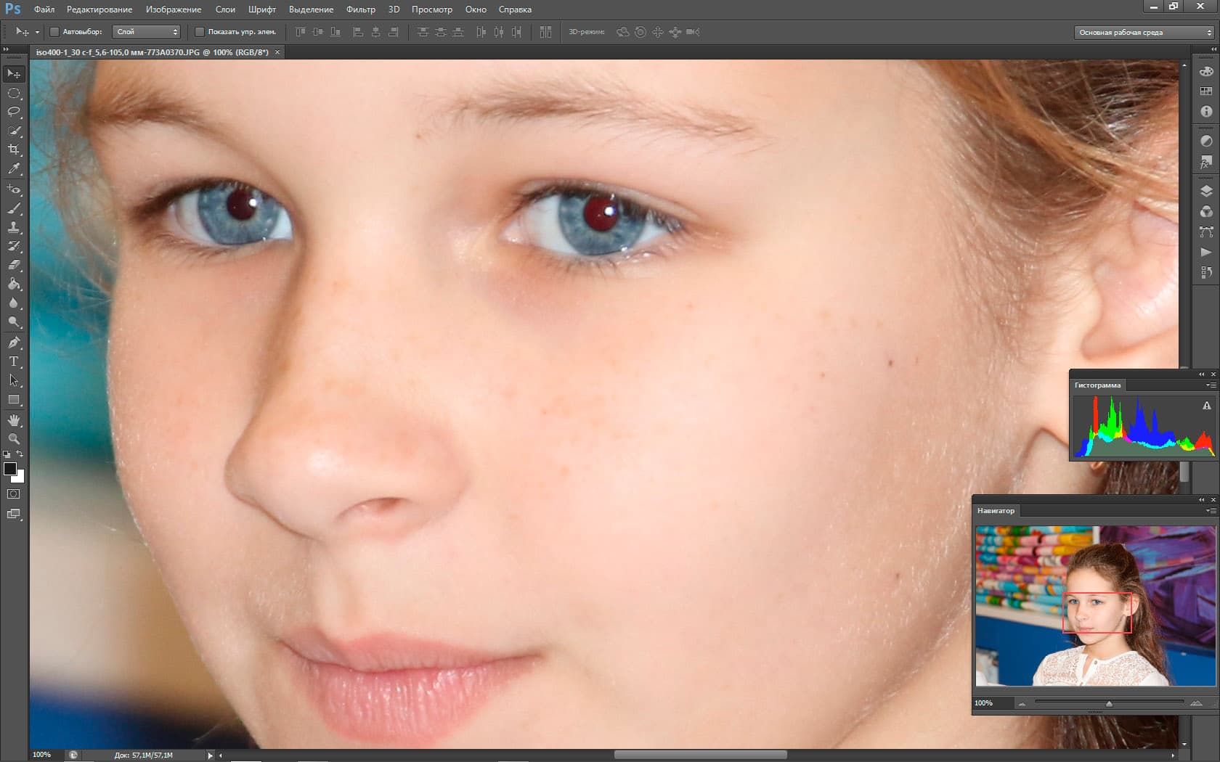The image size is (1220, 762).
Task: Pick the Eyedropper tool
Action: click(14, 168)
